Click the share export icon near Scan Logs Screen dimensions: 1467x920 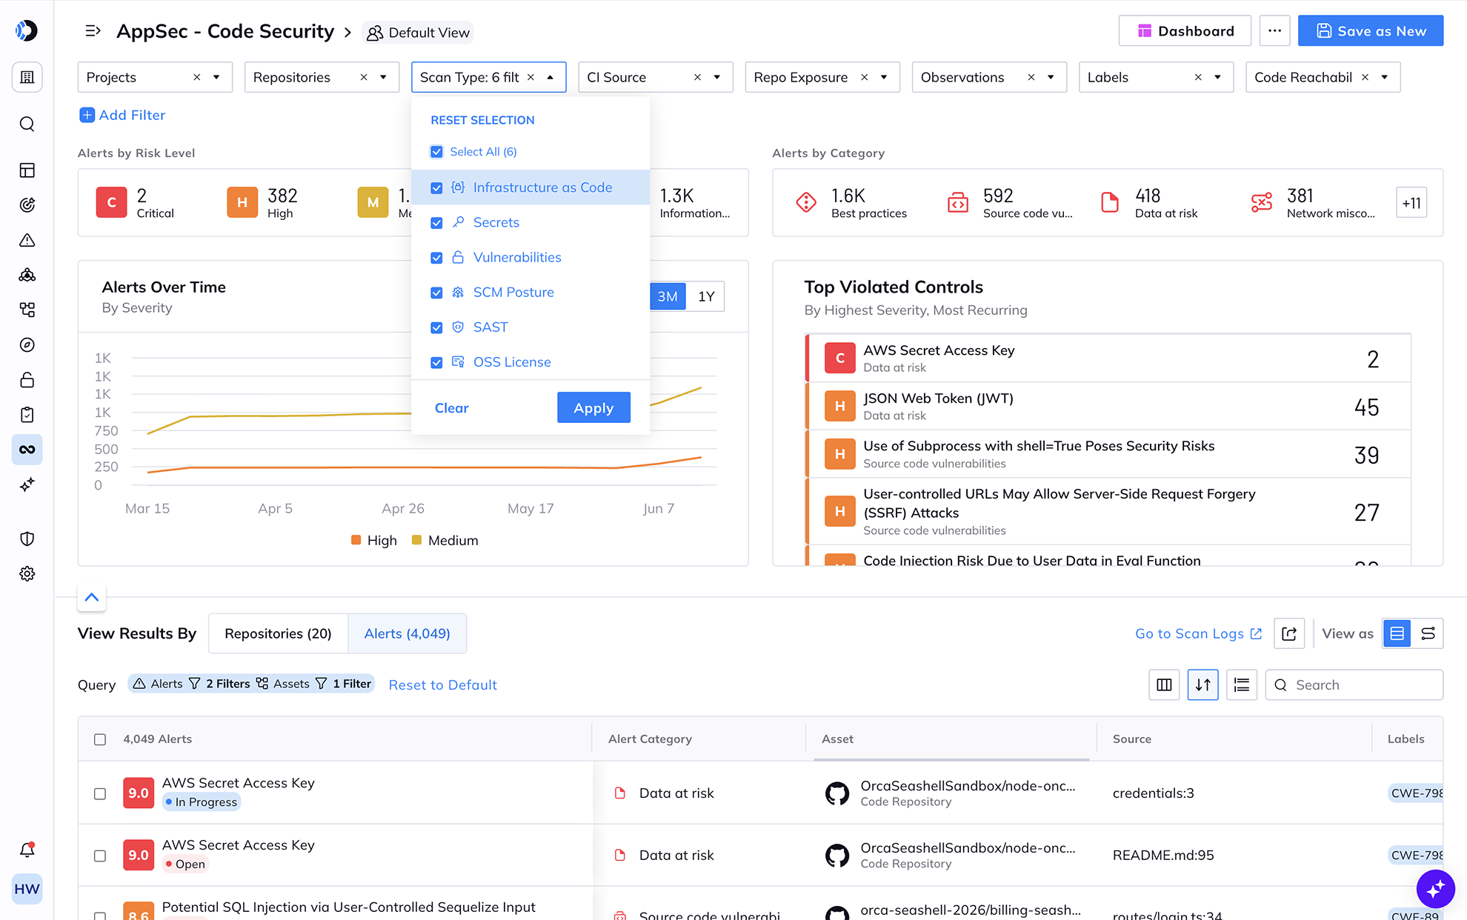coord(1289,633)
